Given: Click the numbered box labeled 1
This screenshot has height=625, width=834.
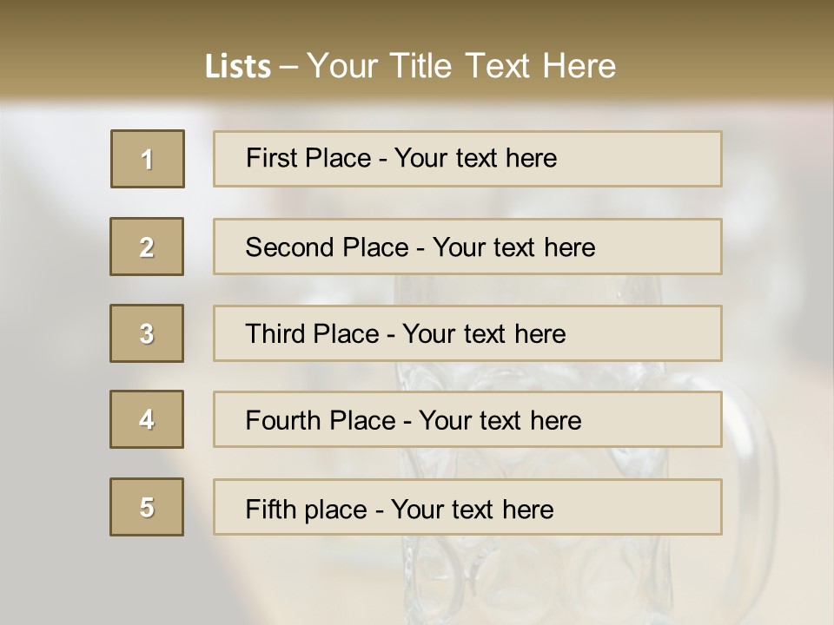Looking at the screenshot, I should [148, 159].
